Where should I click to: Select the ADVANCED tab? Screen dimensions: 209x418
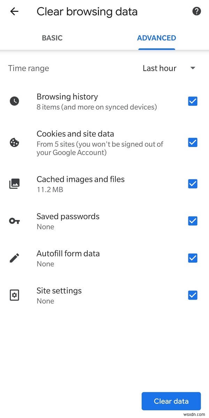tap(156, 38)
